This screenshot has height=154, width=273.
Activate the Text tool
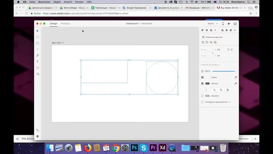pyautogui.click(x=38, y=62)
